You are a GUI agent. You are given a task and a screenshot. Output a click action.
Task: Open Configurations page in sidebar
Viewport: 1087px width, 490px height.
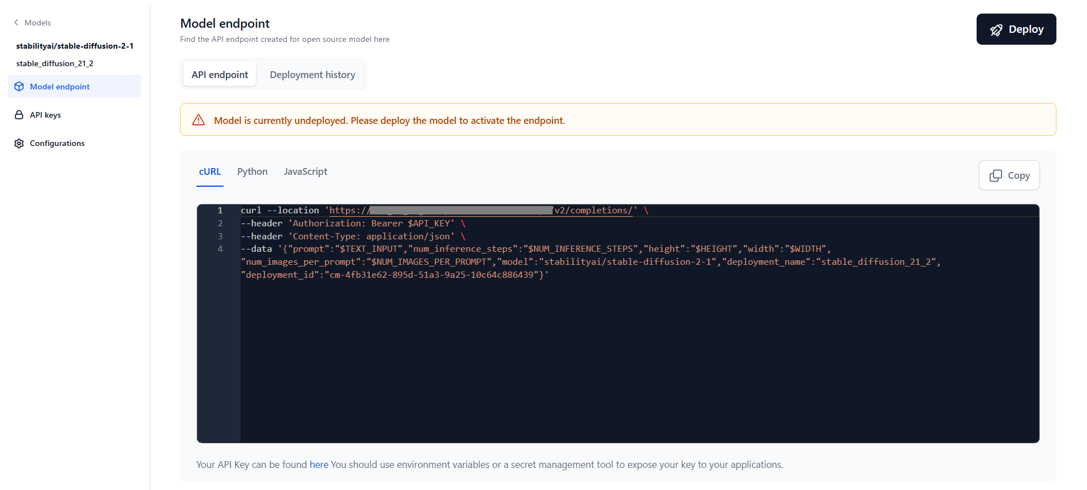tap(75, 143)
